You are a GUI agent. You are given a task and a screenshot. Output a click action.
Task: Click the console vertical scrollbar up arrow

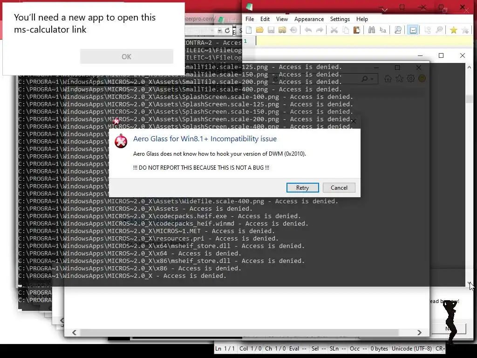click(470, 67)
